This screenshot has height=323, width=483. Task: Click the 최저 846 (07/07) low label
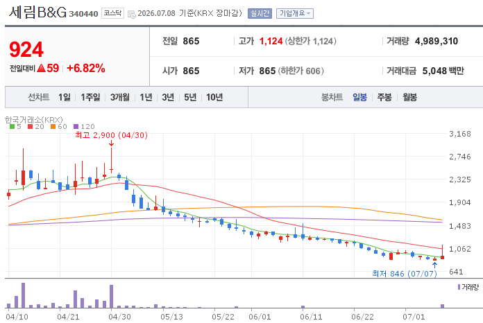405,274
